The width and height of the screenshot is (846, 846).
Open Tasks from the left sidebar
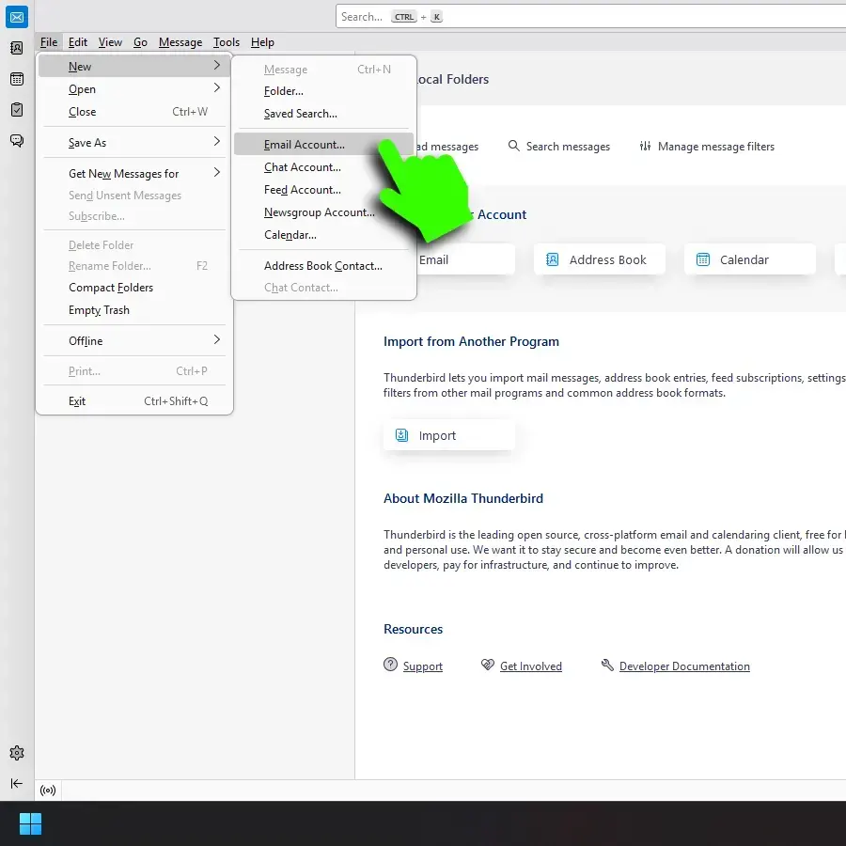(17, 110)
